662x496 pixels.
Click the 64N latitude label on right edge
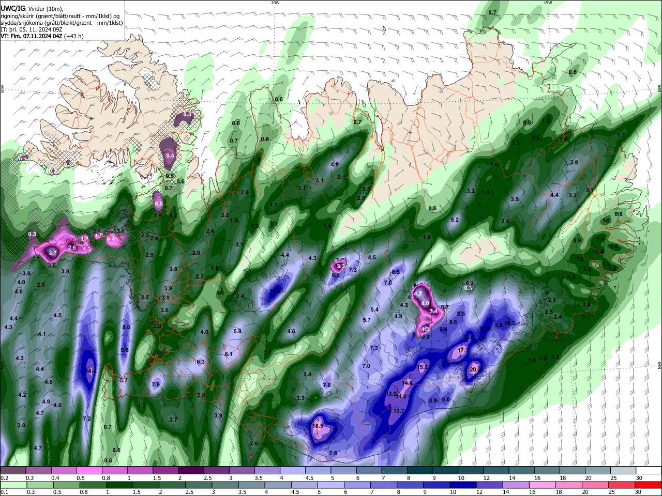point(659,365)
